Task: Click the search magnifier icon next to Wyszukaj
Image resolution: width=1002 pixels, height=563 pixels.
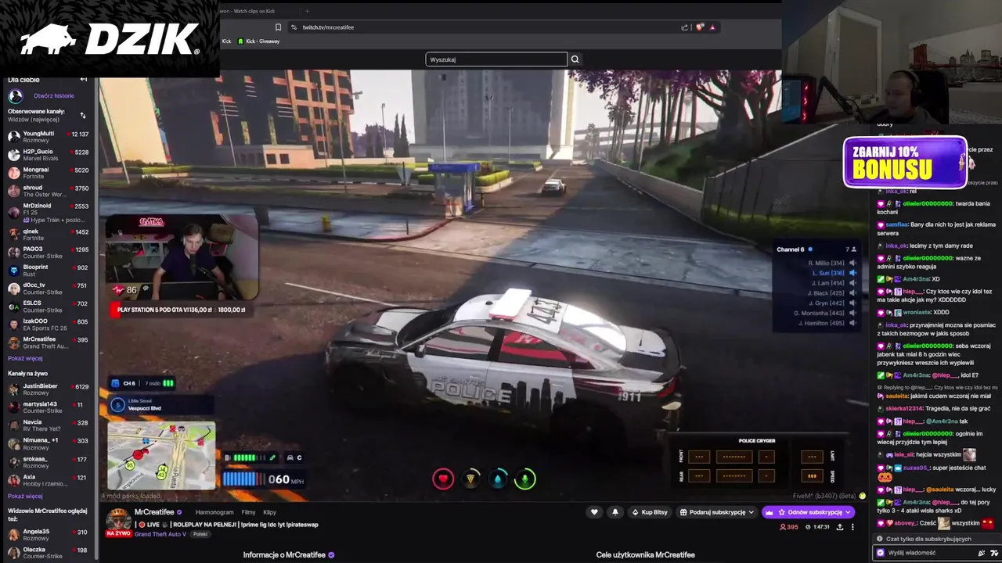Action: tap(575, 59)
